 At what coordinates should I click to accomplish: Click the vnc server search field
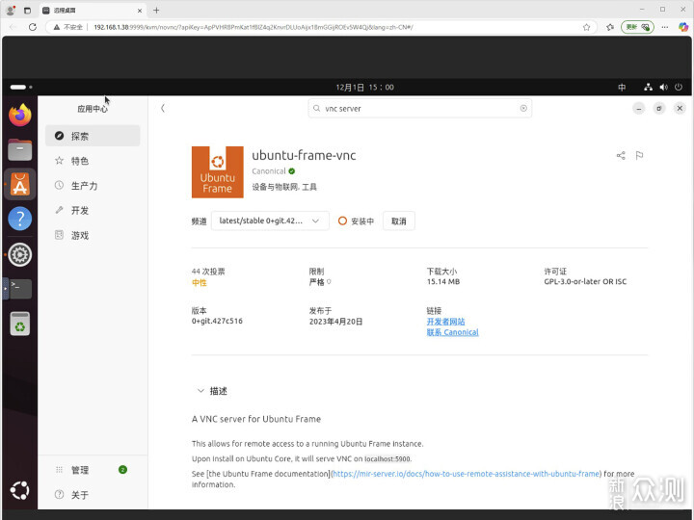tap(420, 108)
